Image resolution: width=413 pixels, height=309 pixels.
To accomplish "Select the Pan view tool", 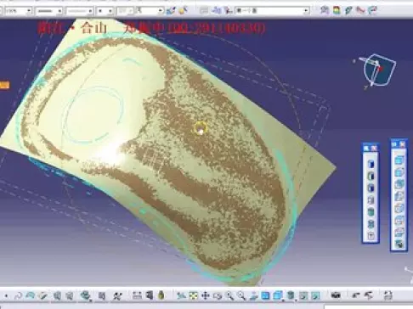I will coord(206,296).
